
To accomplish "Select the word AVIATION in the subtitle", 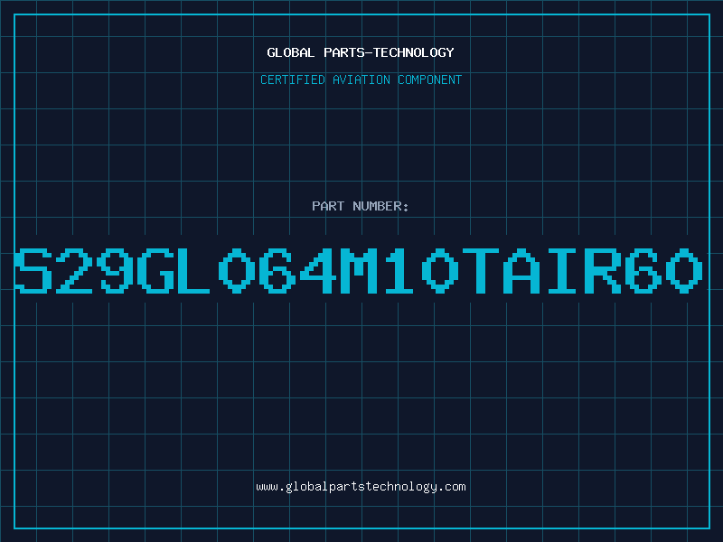I will click(x=361, y=79).
